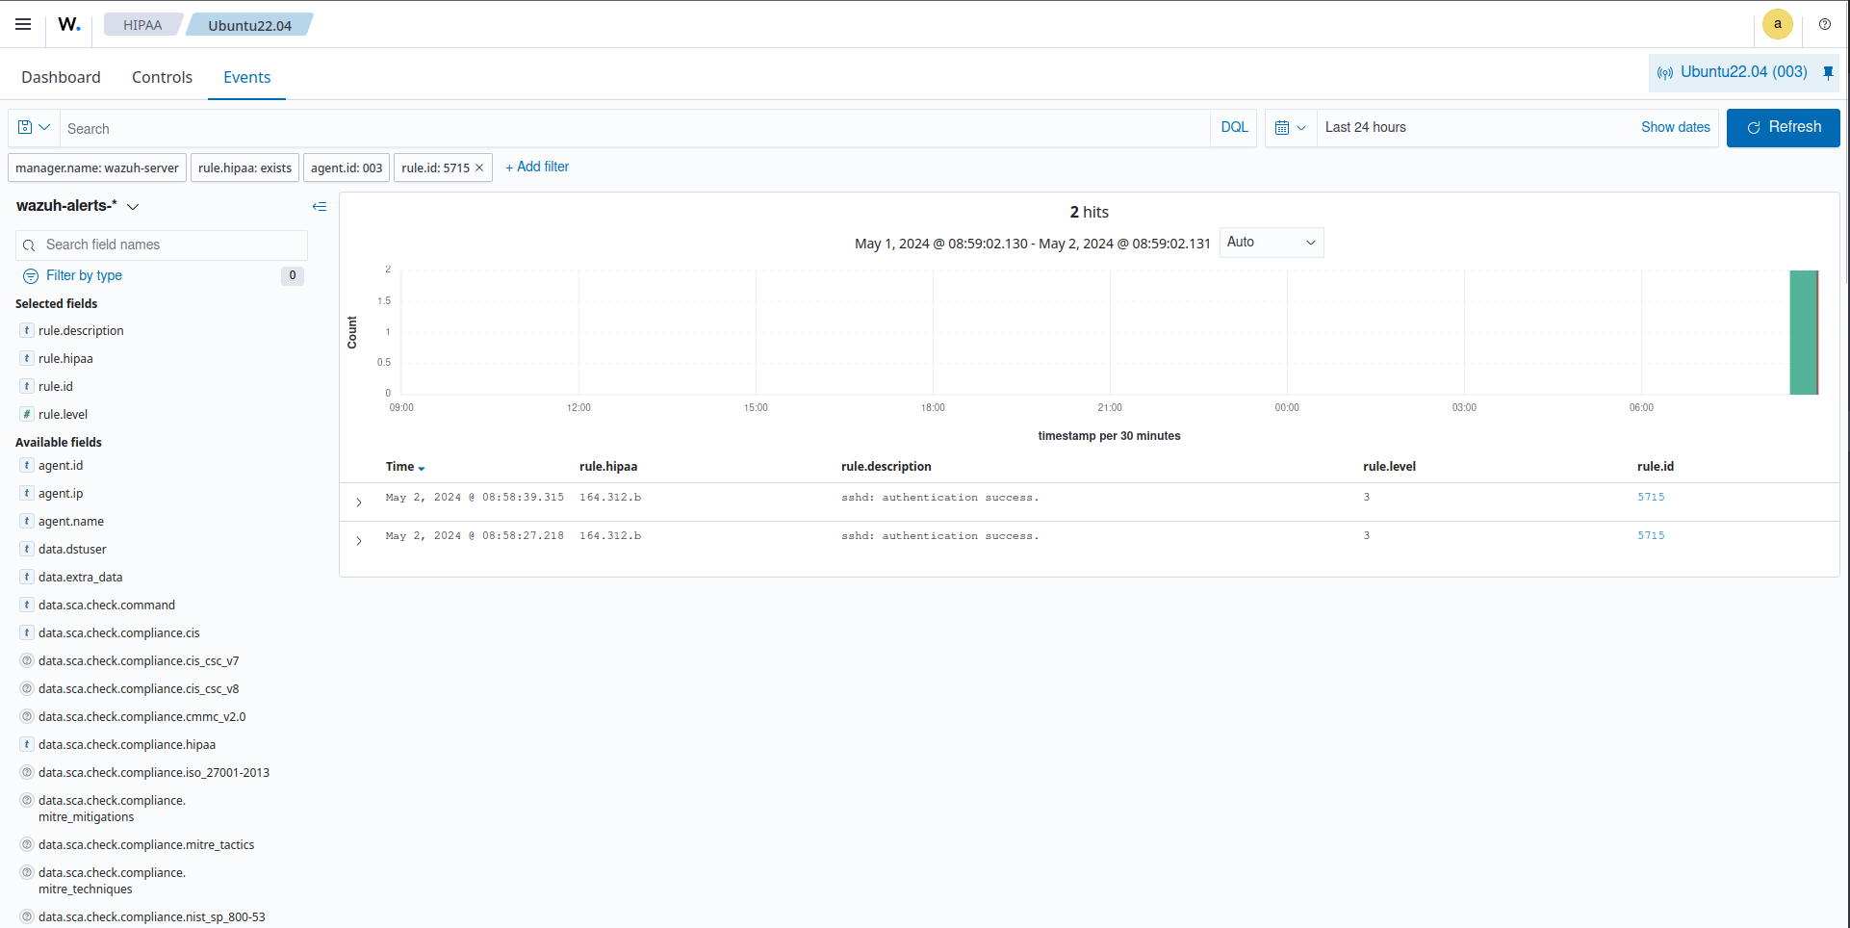This screenshot has height=928, width=1850.
Task: Open the saved queries disk icon menu
Action: [34, 127]
